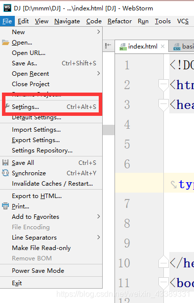Collapse the code fold marker on line 2
This screenshot has width=194, height=303.
(x=163, y=85)
